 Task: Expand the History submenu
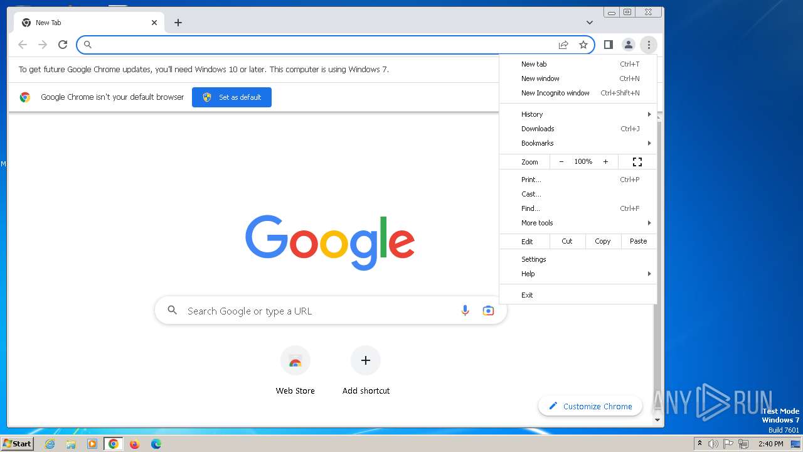point(578,114)
